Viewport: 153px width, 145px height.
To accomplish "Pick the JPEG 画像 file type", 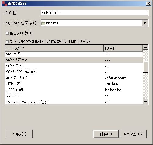I will tap(74, 90).
